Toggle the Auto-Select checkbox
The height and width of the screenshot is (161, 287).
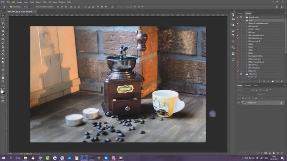[11, 7]
